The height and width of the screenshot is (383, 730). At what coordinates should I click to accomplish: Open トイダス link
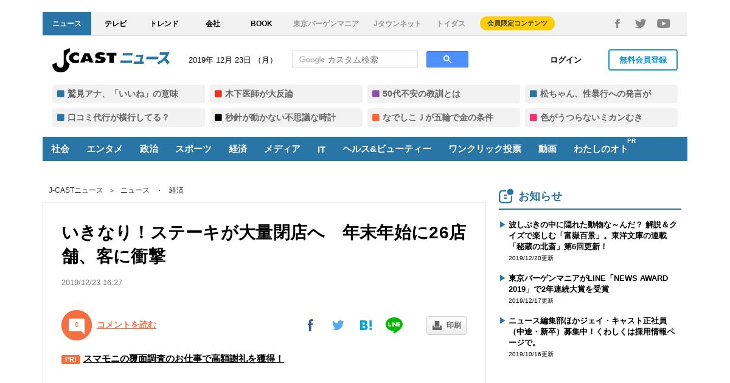tap(451, 24)
